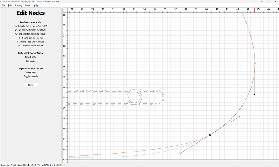Click the lower-left handle of the black node
The height and width of the screenshot is (167, 279).
tap(180, 153)
